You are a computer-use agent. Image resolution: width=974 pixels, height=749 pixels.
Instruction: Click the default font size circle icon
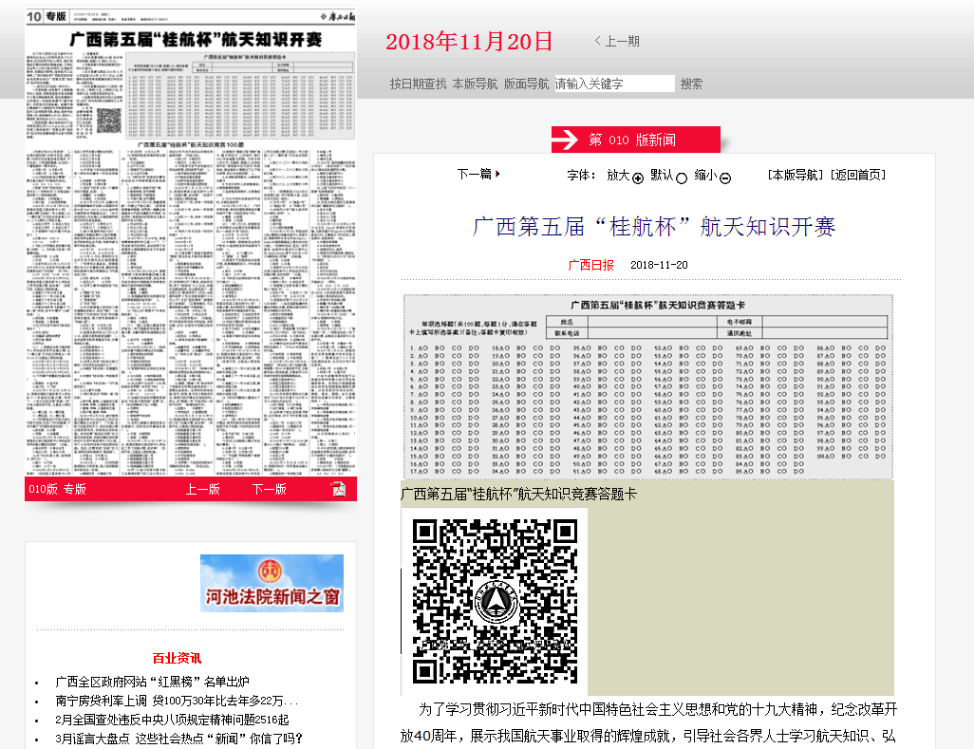coord(681,178)
